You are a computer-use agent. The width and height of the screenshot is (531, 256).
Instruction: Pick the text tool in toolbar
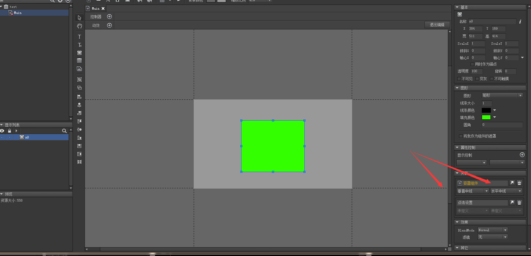click(79, 37)
